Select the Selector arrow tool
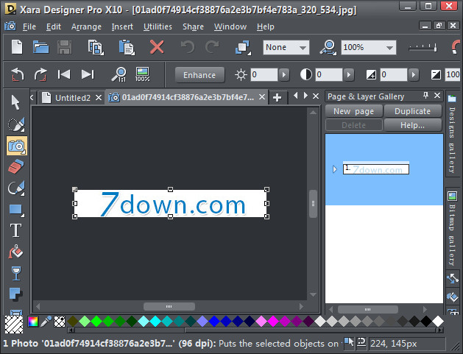This screenshot has height=354, width=463. coord(15,102)
